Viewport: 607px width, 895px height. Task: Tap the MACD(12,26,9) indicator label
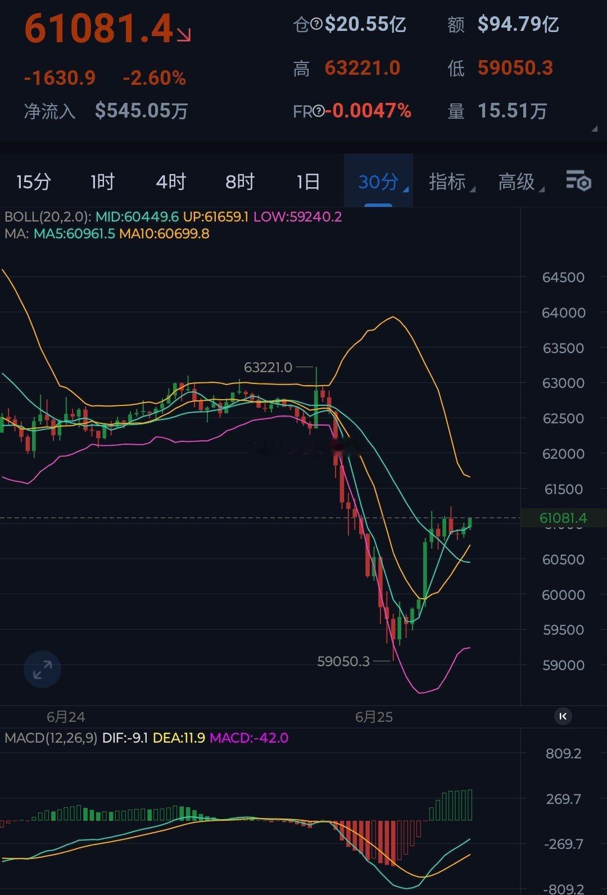[51, 738]
